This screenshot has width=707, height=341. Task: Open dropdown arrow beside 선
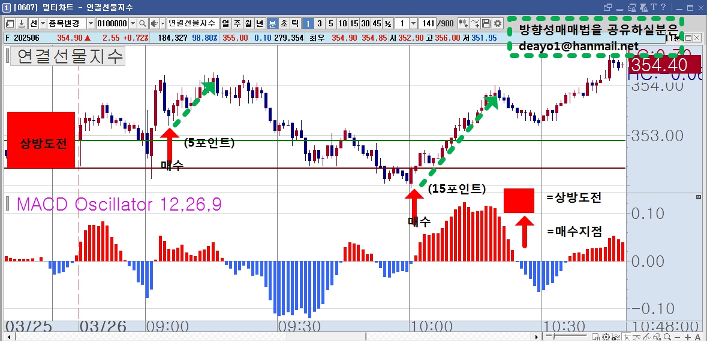click(43, 23)
